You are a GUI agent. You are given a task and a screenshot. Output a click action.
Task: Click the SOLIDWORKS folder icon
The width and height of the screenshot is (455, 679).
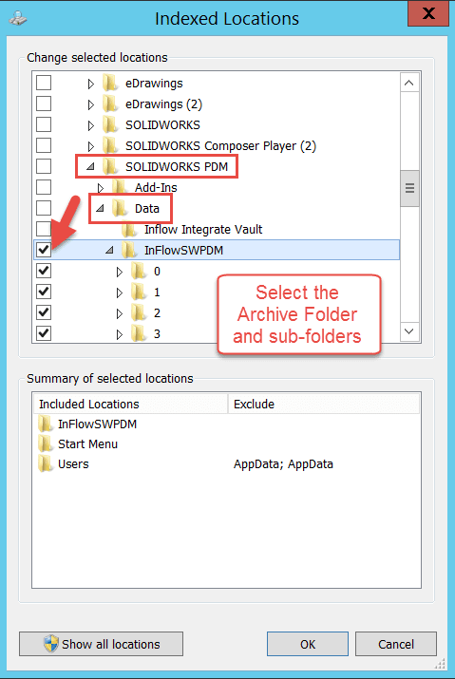(110, 124)
